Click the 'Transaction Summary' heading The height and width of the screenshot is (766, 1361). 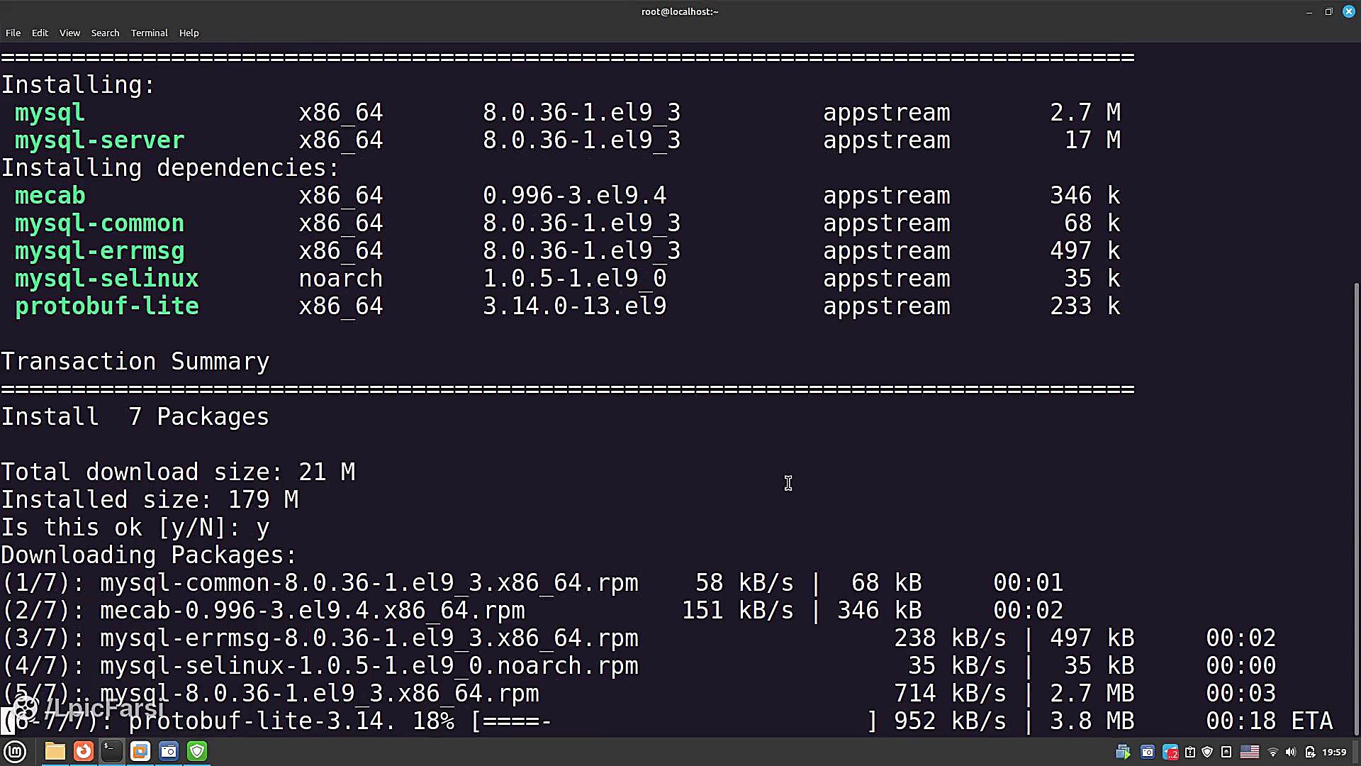click(135, 362)
